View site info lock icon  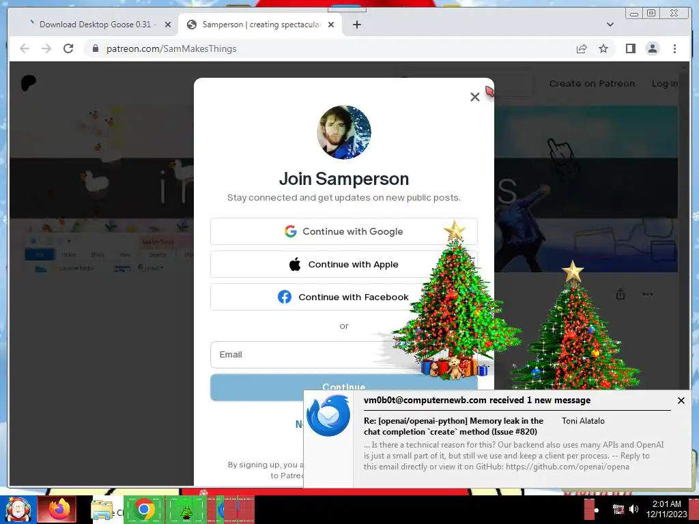[x=95, y=48]
